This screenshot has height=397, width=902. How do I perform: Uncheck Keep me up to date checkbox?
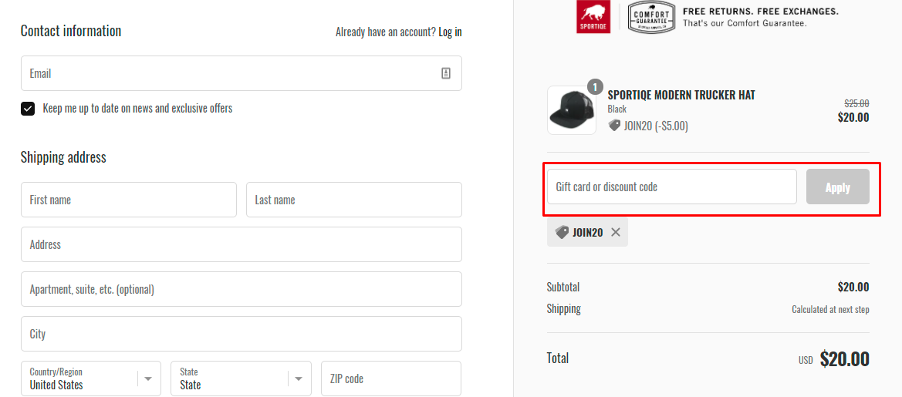[28, 109]
